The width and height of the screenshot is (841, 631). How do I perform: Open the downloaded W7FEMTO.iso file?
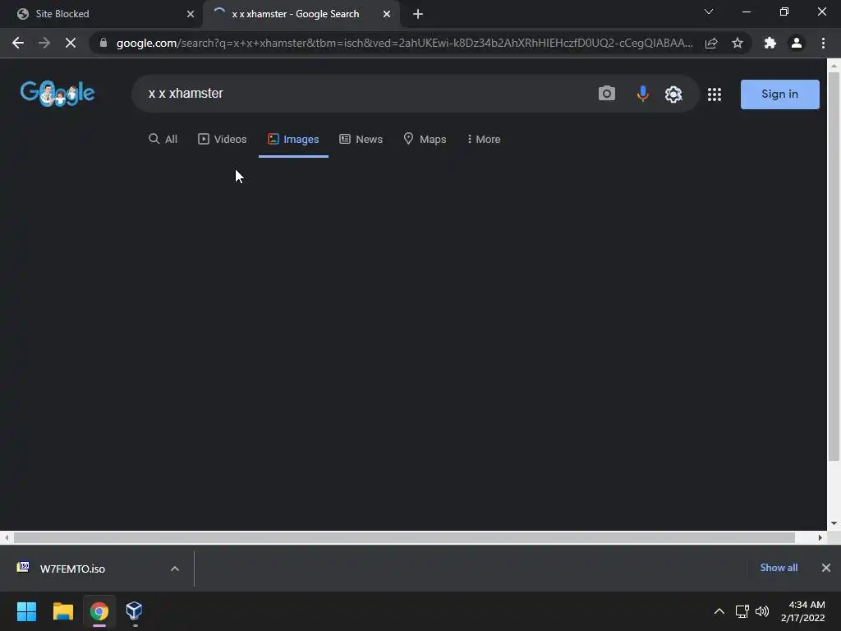tap(72, 569)
